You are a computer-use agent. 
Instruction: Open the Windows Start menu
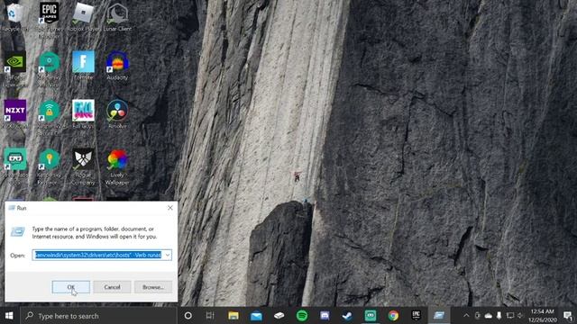click(9, 316)
